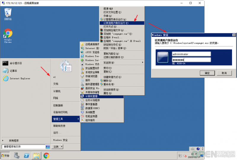Select 创建快捷方式 in the context menu
The height and width of the screenshot is (160, 237).
click(122, 77)
